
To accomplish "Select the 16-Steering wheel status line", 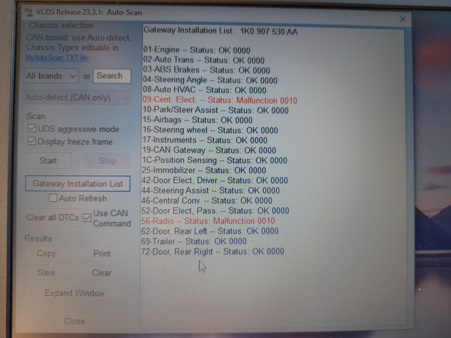I will 210,130.
